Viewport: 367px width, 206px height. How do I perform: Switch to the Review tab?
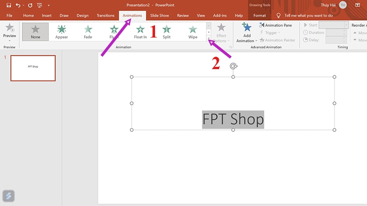(x=183, y=16)
